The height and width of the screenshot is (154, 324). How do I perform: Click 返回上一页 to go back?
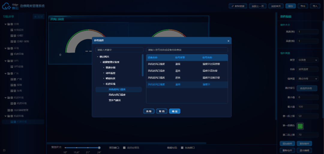coord(258,6)
